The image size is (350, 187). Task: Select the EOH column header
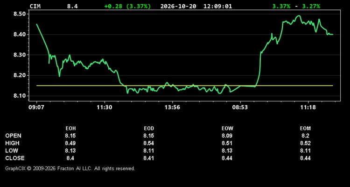pyautogui.click(x=70, y=129)
